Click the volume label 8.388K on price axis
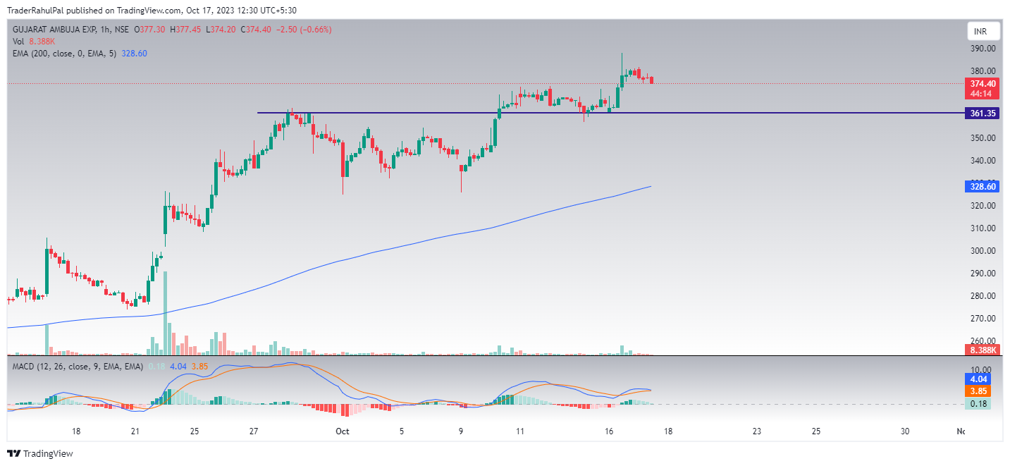This screenshot has height=466, width=1010. click(x=983, y=350)
